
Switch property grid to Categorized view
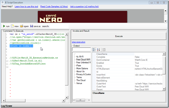(94, 50)
